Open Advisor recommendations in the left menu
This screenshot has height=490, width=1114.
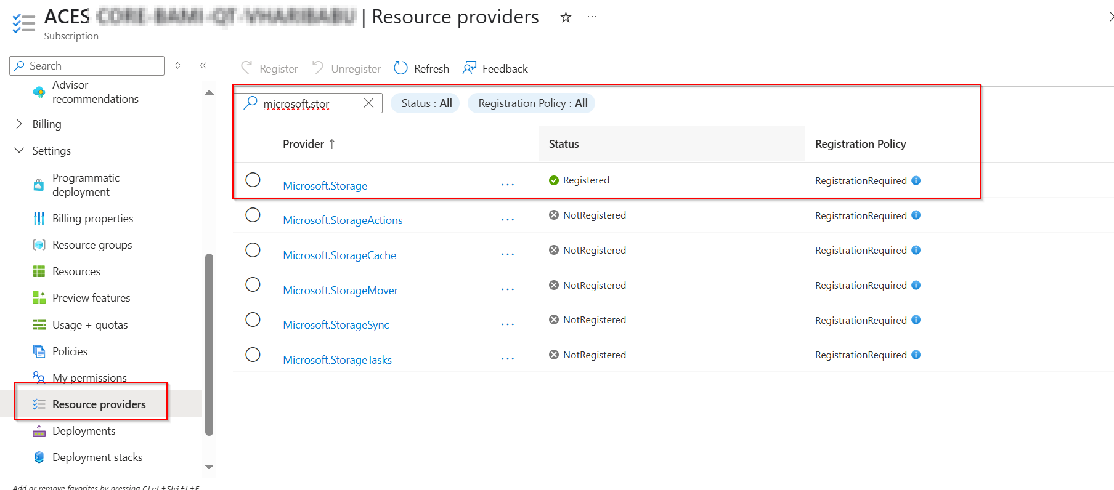pyautogui.click(x=95, y=92)
